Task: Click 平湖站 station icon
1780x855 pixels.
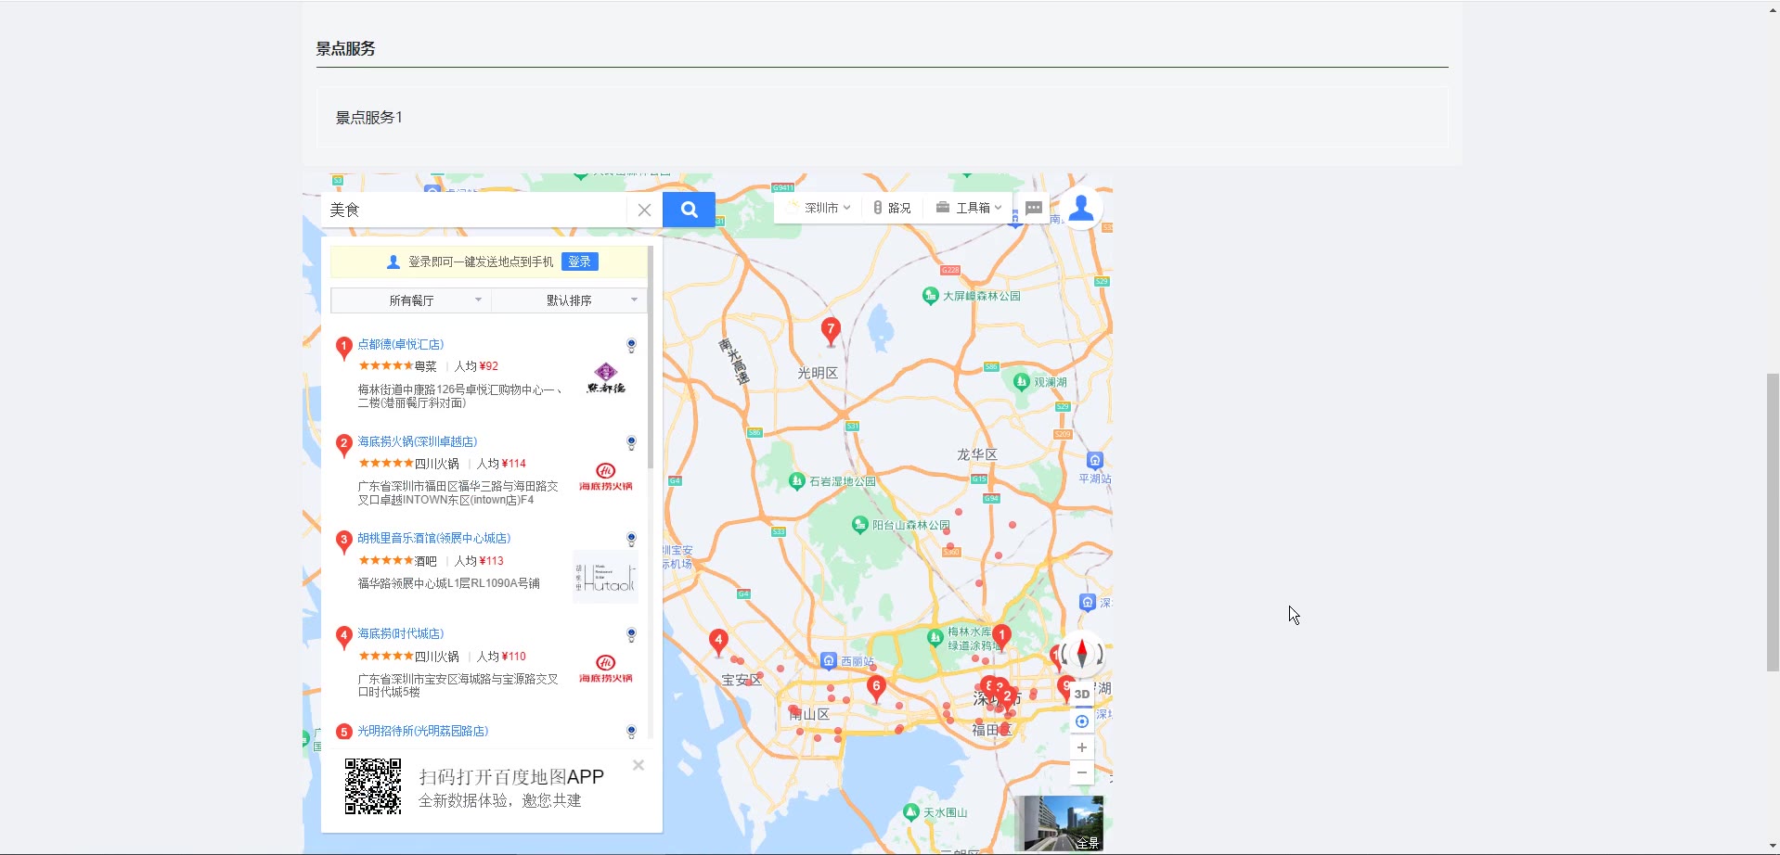Action: [x=1095, y=461]
